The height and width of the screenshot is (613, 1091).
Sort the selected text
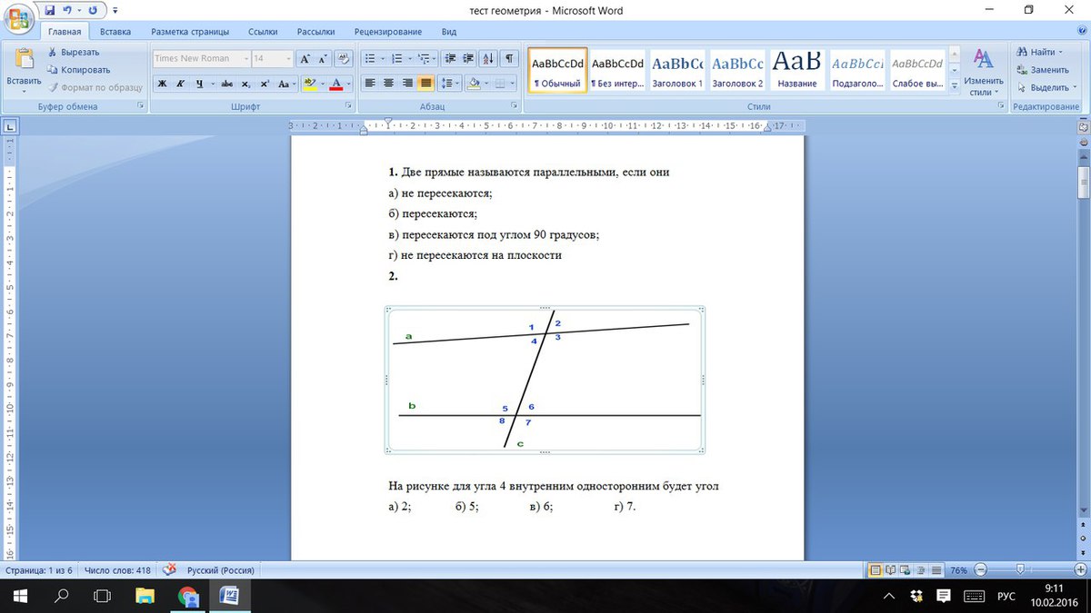[488, 58]
